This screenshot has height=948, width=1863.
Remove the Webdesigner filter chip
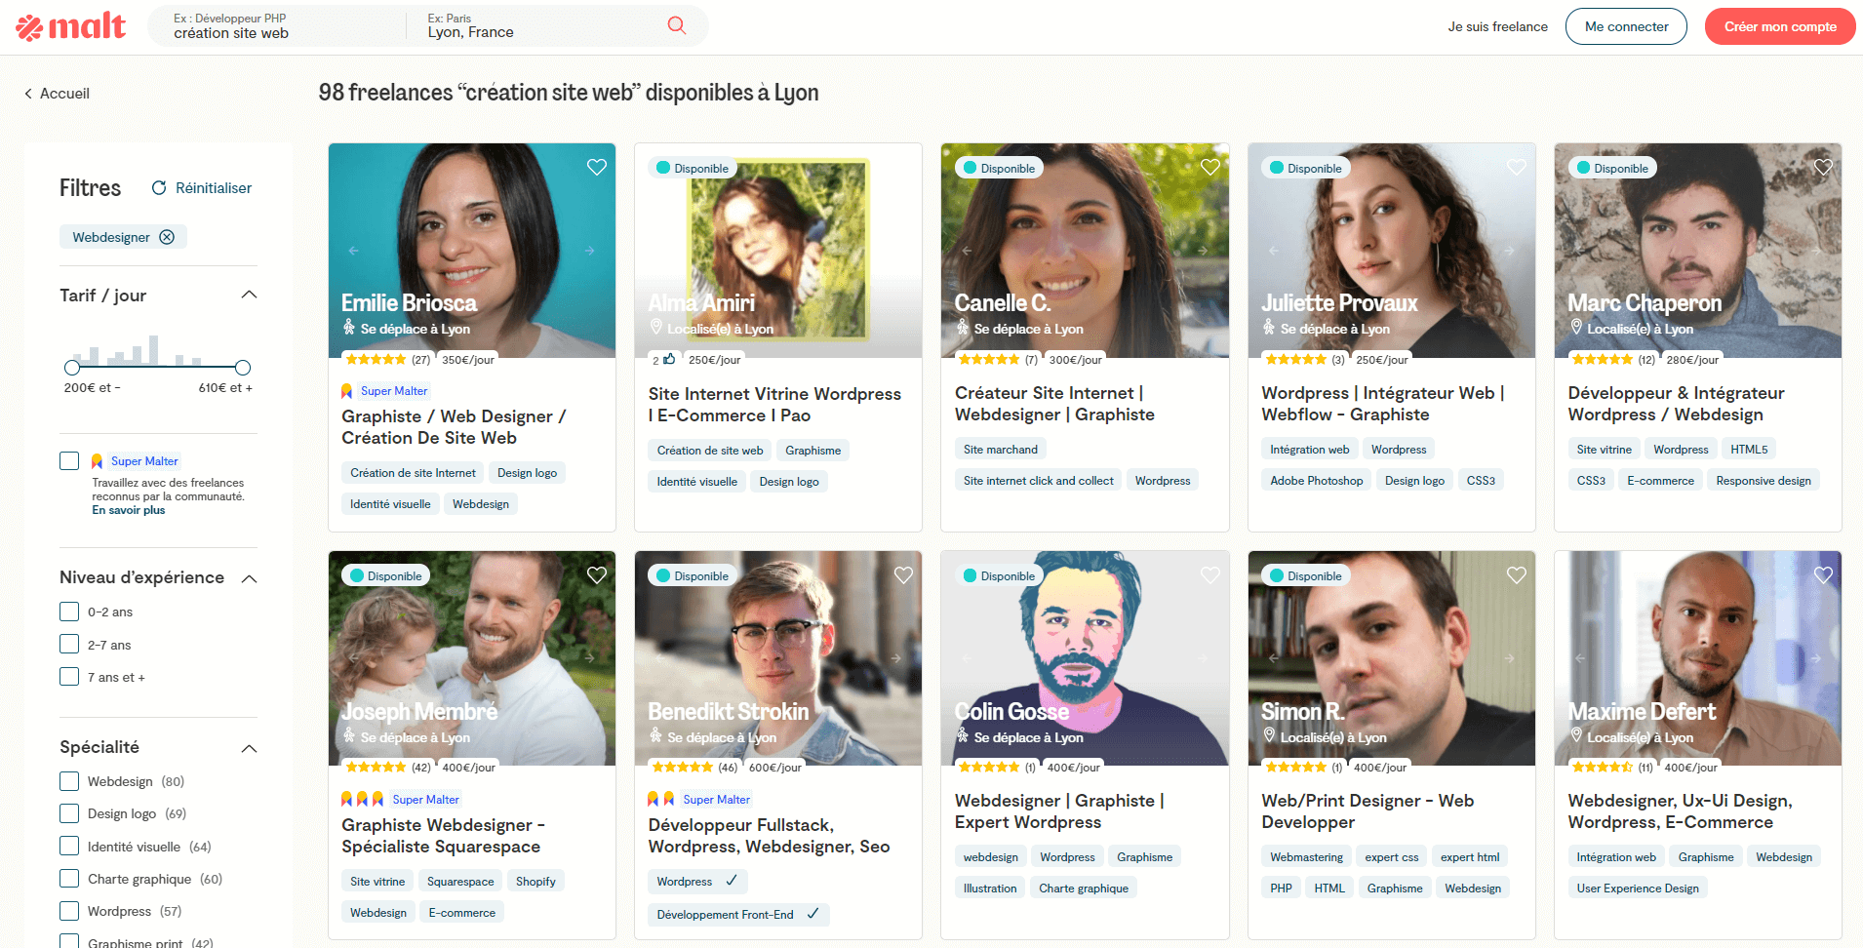coord(167,237)
